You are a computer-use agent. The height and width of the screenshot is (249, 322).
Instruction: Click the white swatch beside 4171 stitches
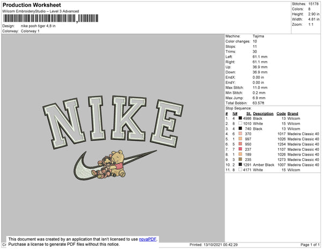(240, 170)
